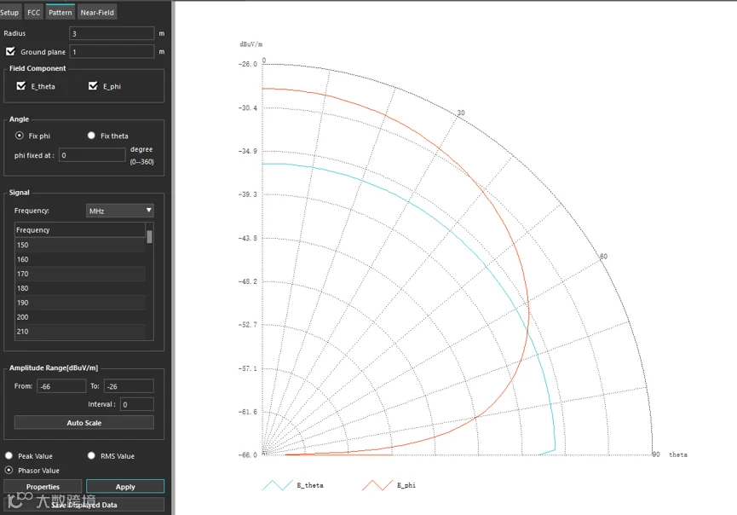Viewport: 737px width, 515px height.
Task: Select the RMS Value radio button
Action: click(x=91, y=455)
